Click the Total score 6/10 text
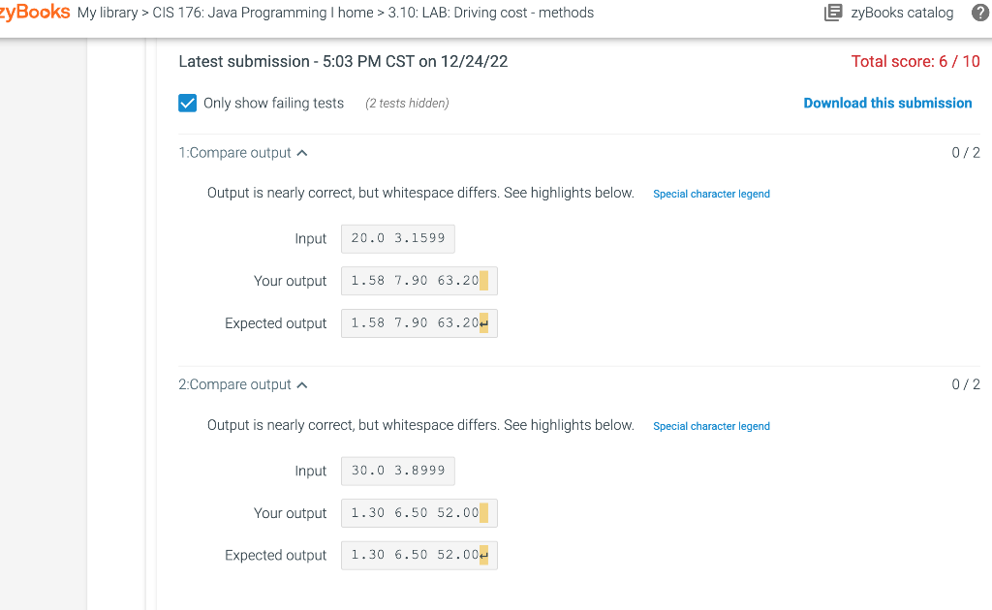This screenshot has width=992, height=610. 915,60
